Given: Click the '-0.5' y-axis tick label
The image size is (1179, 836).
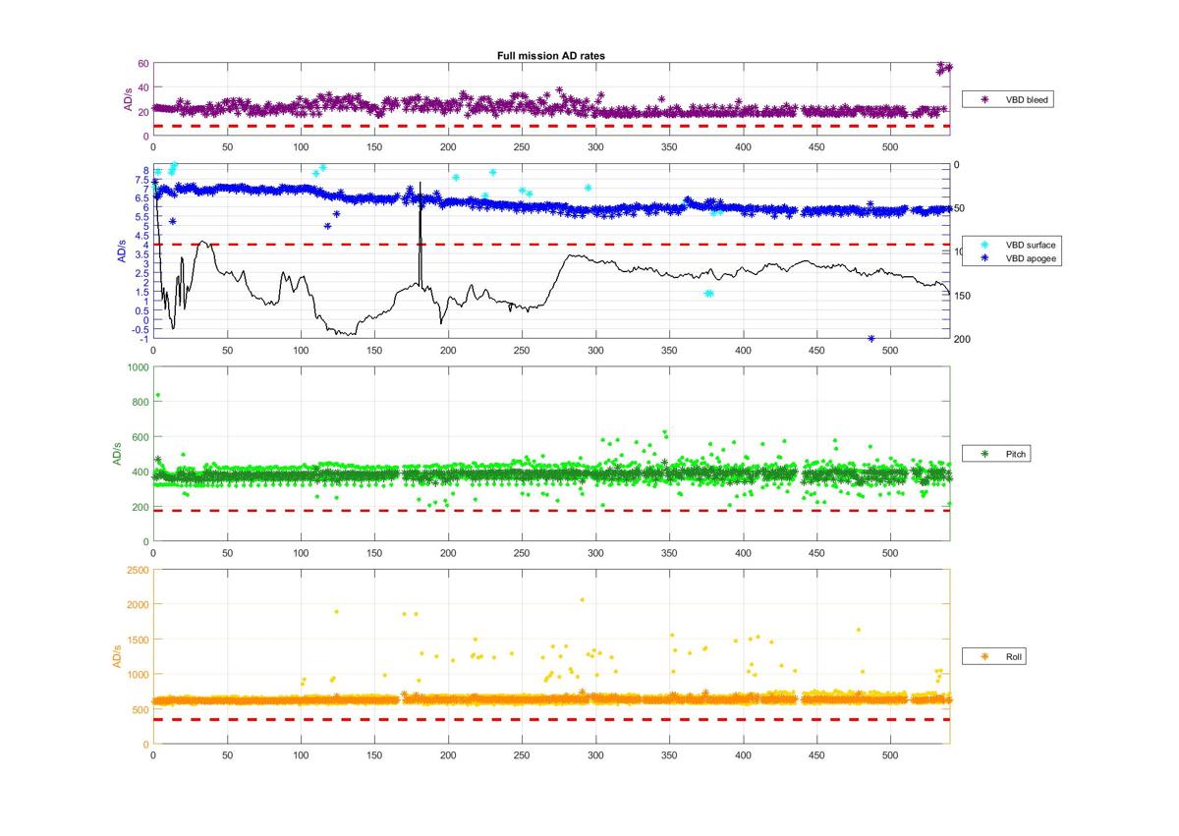Looking at the screenshot, I should [x=140, y=330].
